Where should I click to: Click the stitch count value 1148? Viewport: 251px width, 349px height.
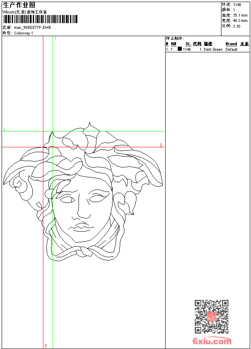[237, 4]
